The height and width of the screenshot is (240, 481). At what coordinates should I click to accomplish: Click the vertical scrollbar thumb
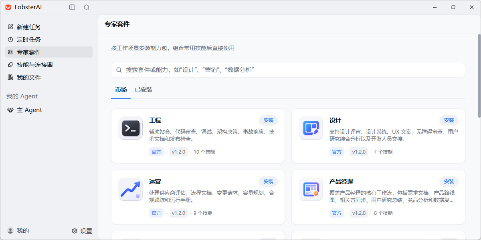point(479,76)
